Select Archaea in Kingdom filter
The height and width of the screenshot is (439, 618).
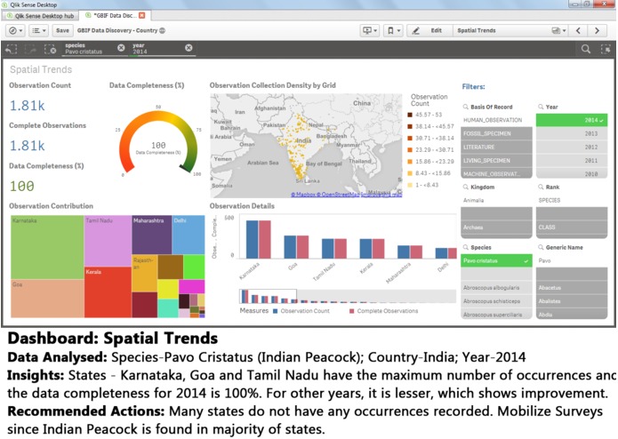click(496, 227)
